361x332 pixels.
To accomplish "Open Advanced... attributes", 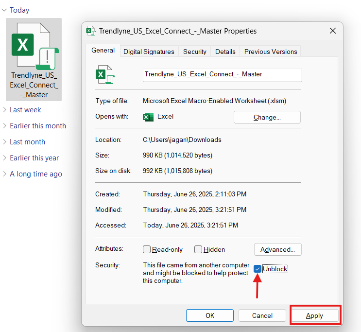I will tap(277, 249).
